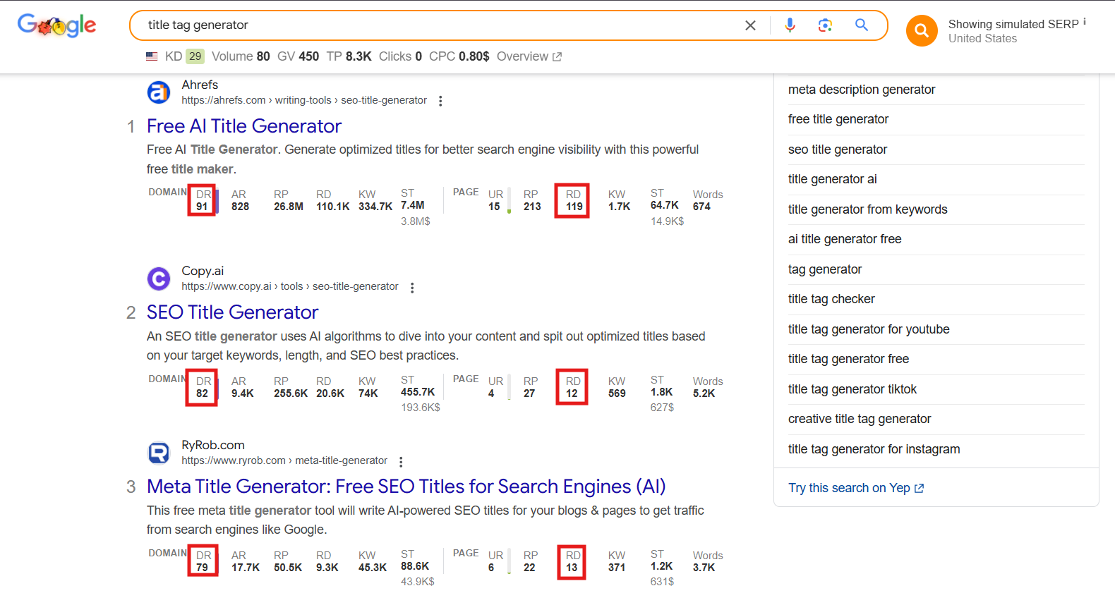Open more options for RyRob result
Image resolution: width=1115 pixels, height=605 pixels.
(x=401, y=462)
